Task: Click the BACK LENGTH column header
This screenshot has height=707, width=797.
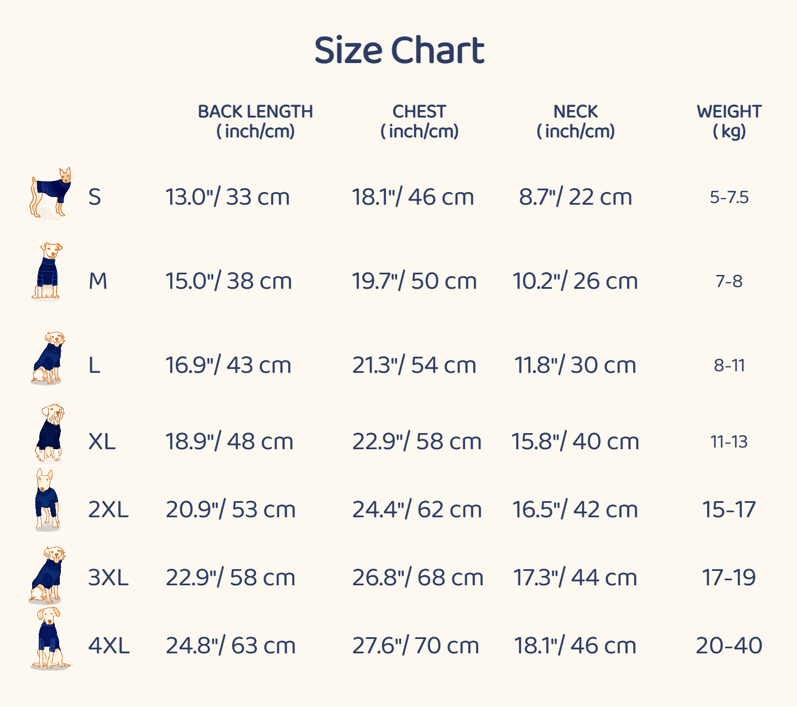Action: click(255, 121)
